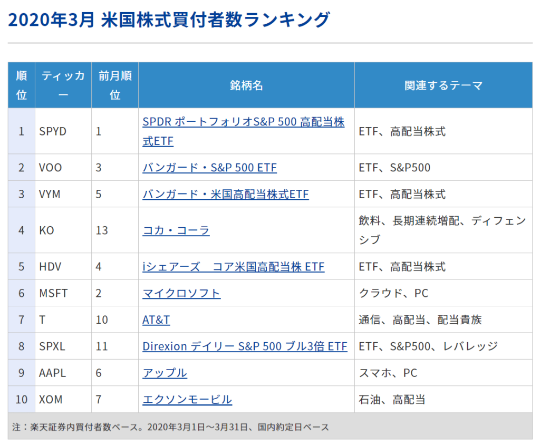The width and height of the screenshot is (540, 445).
Task: Click the 2020年3月 米国株式買付者数ランキング heading
Action: [169, 20]
